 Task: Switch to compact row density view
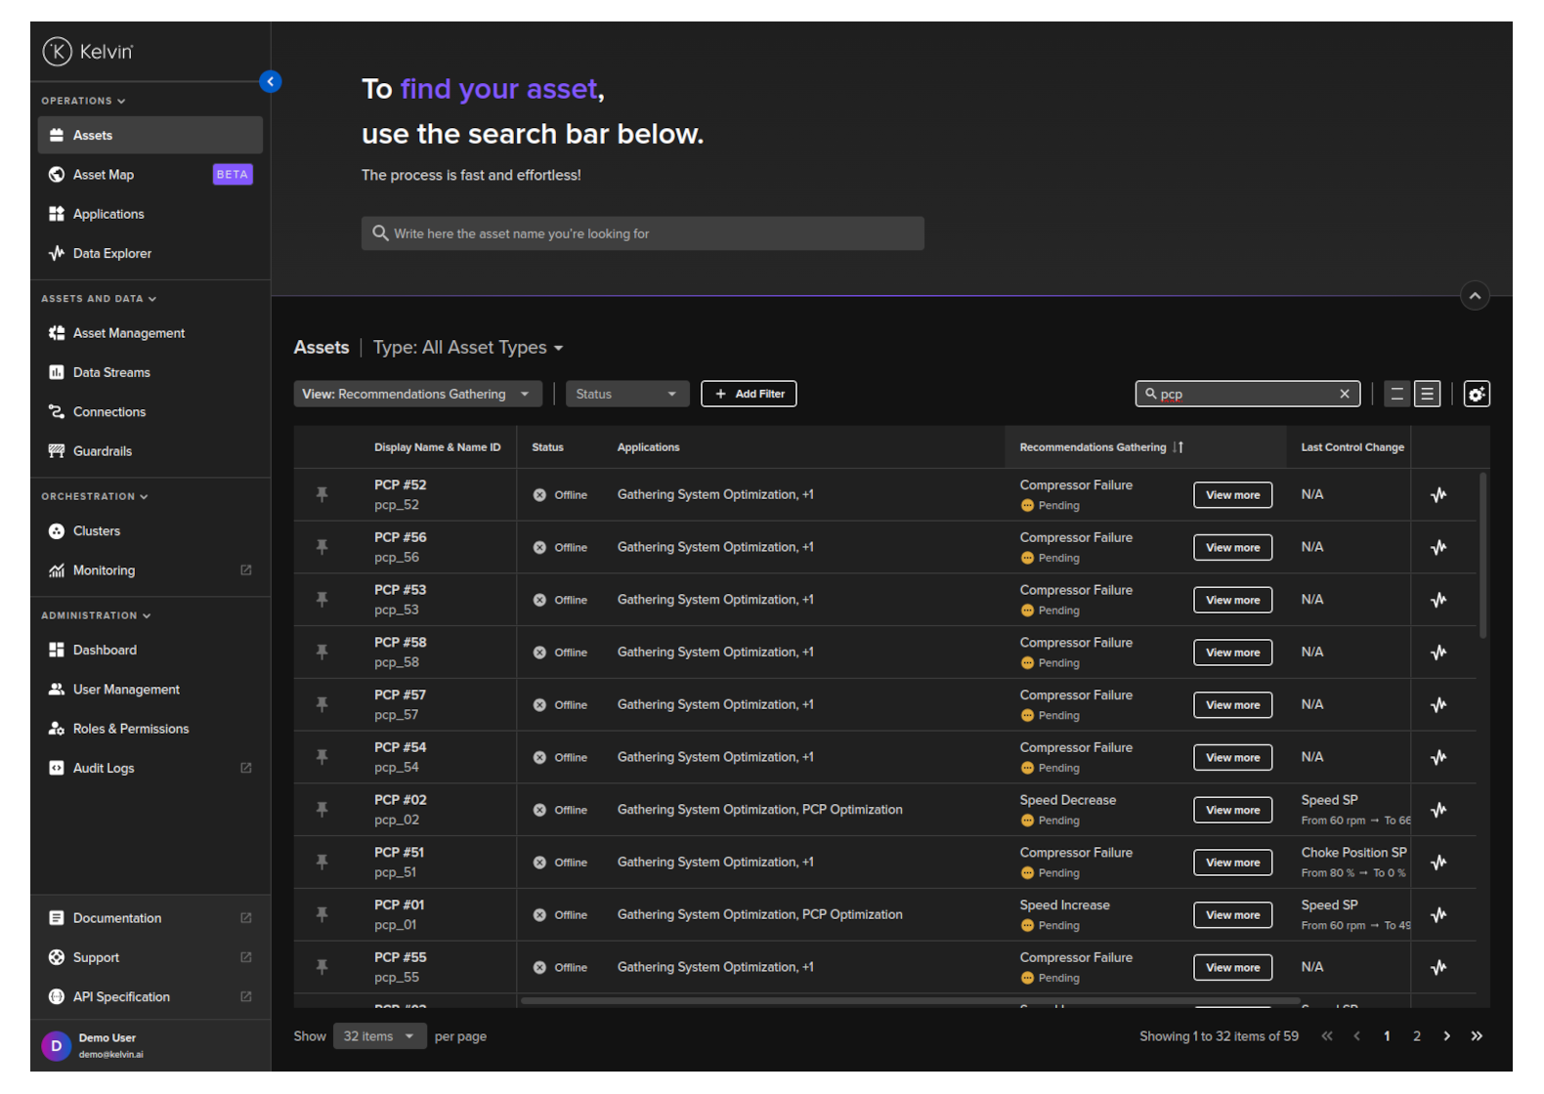click(x=1396, y=395)
